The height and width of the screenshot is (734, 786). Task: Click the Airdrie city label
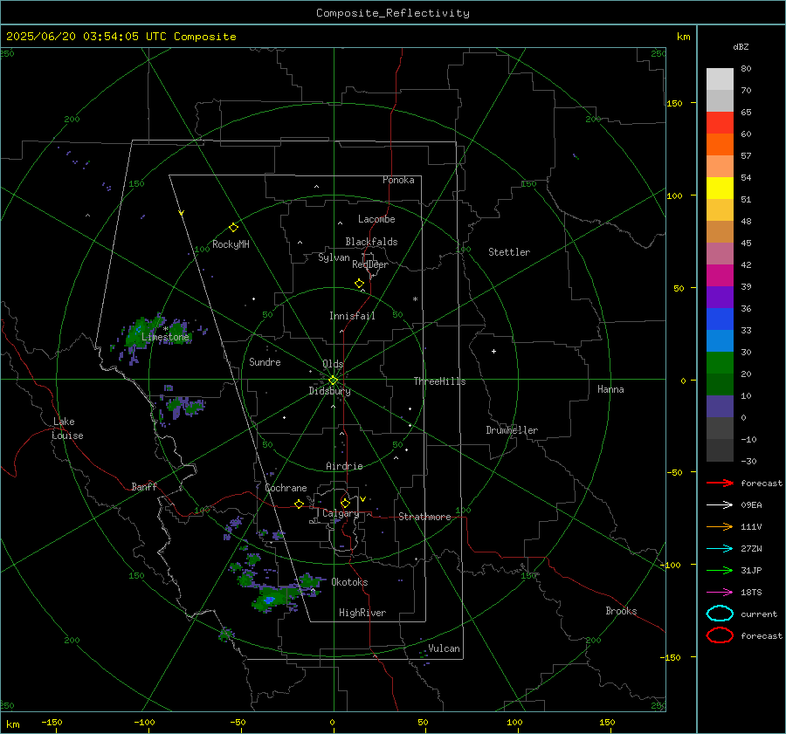pyautogui.click(x=344, y=466)
